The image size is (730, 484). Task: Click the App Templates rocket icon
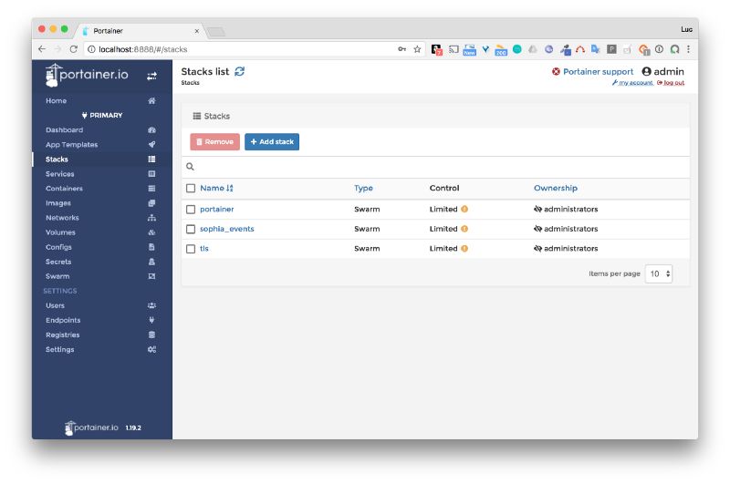[151, 145]
